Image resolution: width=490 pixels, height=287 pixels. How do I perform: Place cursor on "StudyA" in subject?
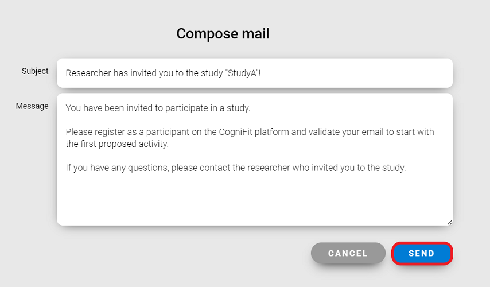[x=247, y=73]
